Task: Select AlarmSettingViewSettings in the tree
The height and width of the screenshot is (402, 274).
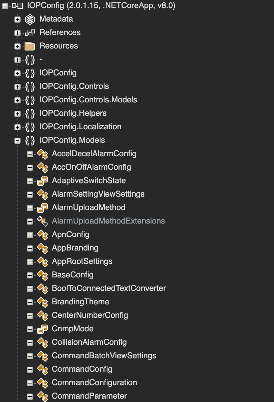Action: tap(98, 194)
